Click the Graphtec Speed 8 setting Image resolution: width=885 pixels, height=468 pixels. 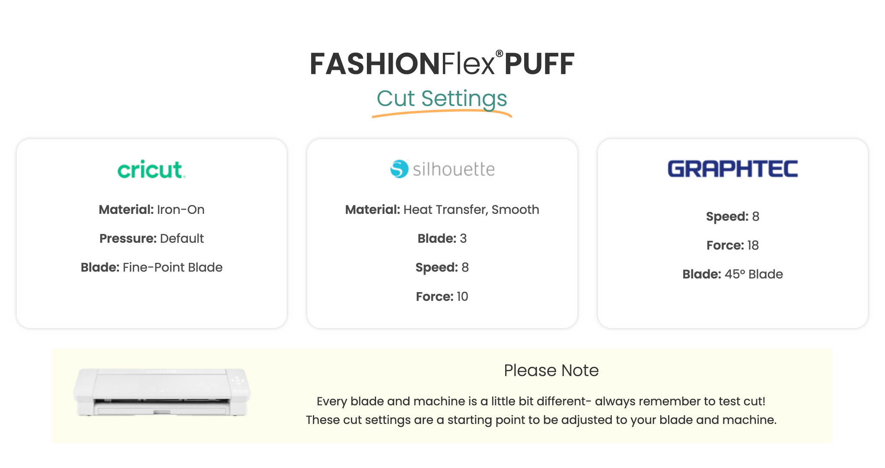[732, 216]
